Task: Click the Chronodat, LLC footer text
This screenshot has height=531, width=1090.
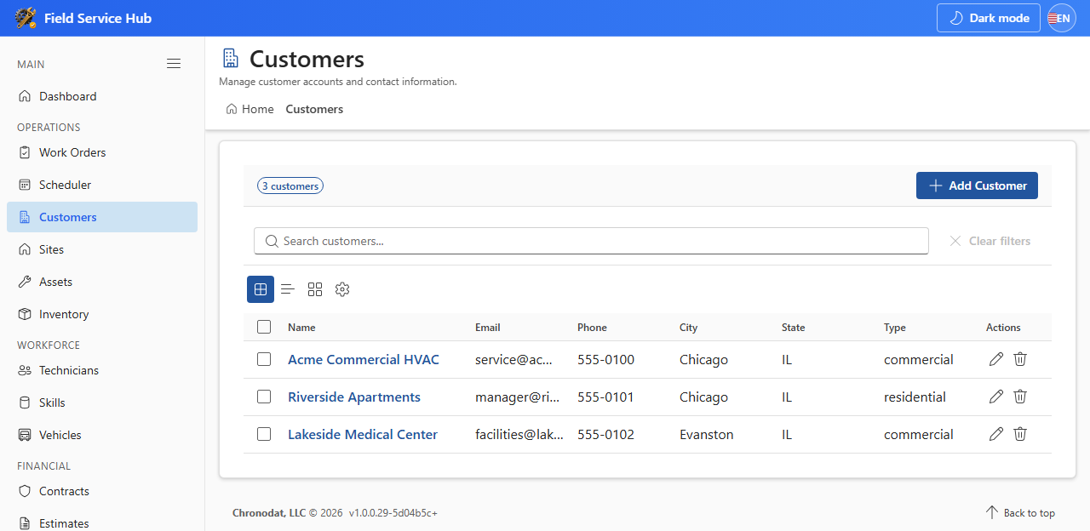Action: point(269,513)
